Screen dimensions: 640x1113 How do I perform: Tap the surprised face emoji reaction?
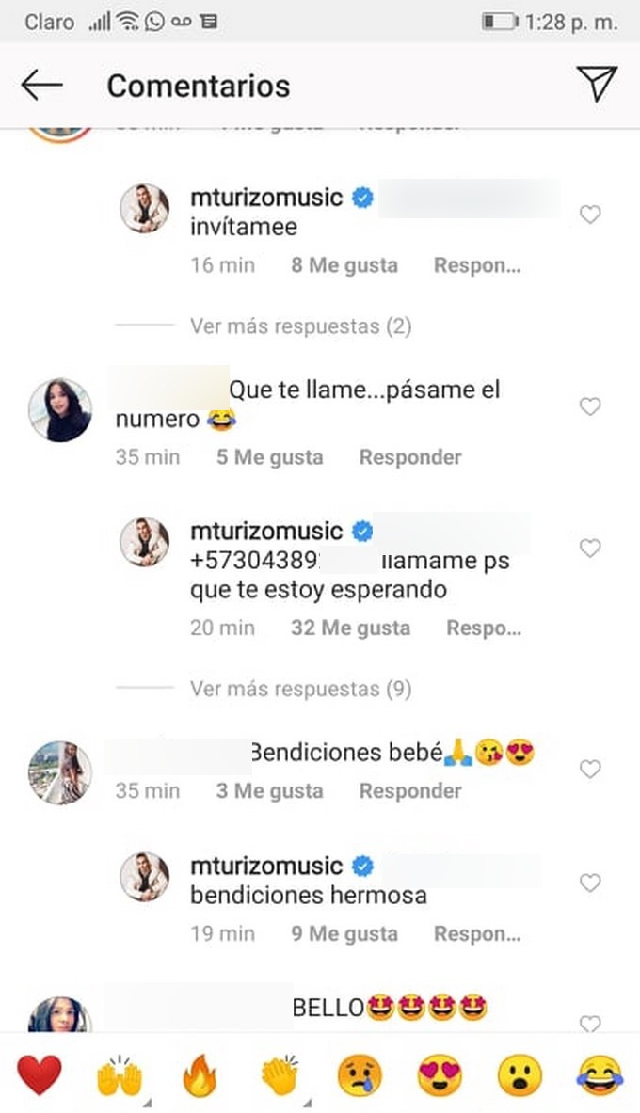pyautogui.click(x=520, y=1074)
